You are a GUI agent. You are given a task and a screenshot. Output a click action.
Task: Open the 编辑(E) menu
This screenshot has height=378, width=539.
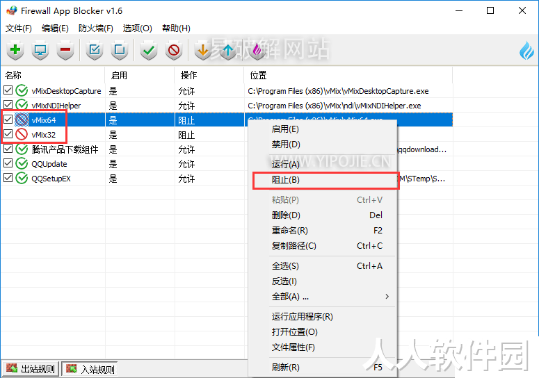click(x=55, y=28)
